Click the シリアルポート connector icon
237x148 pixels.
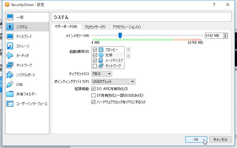(x=10, y=75)
